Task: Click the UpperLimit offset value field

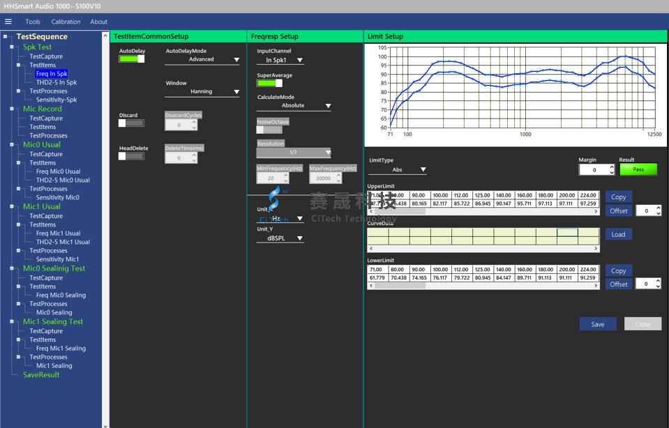Action: click(646, 211)
